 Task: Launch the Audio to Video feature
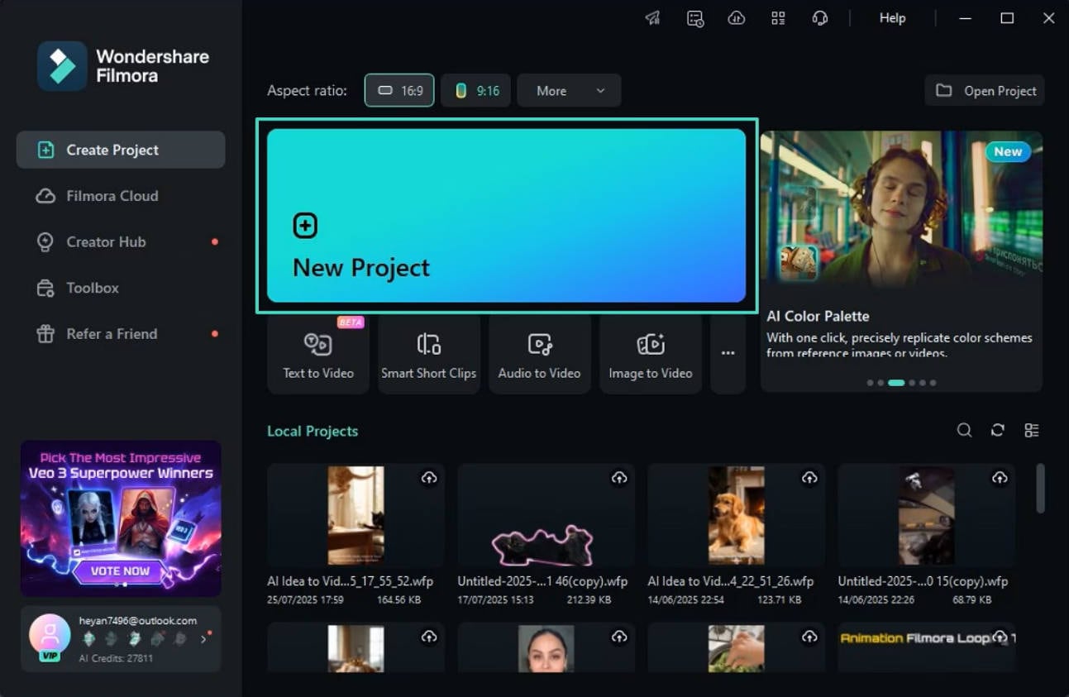[540, 354]
